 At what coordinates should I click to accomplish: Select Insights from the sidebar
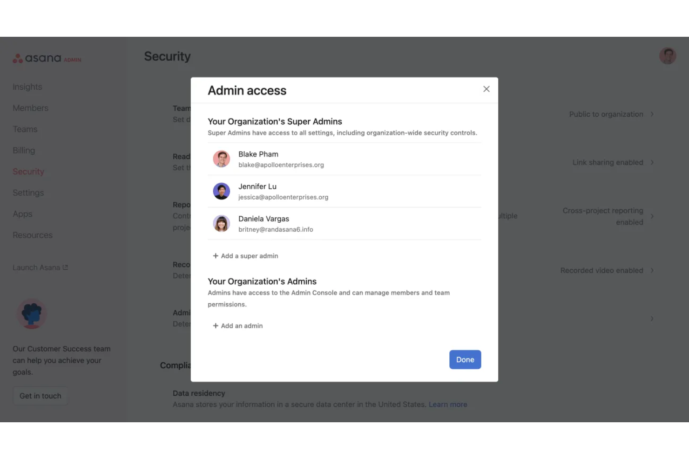pyautogui.click(x=27, y=86)
